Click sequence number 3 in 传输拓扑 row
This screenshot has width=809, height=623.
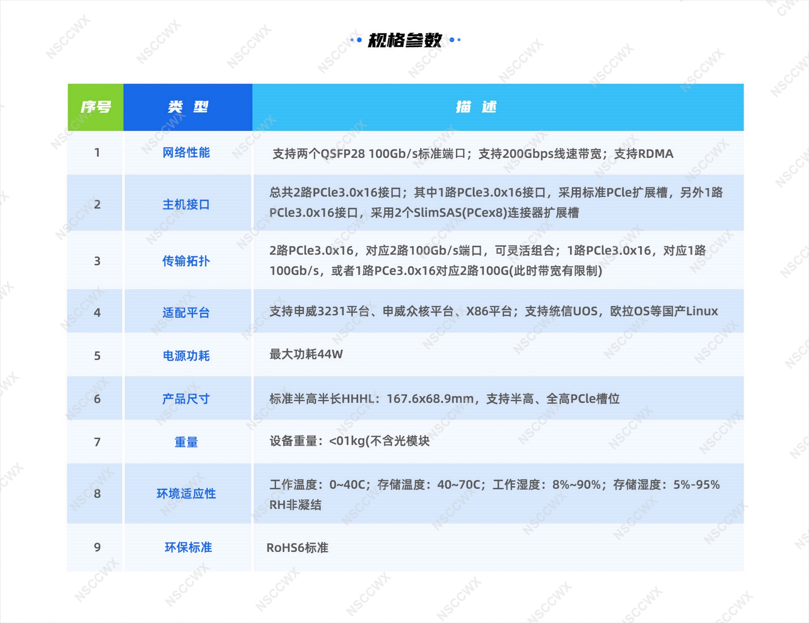coord(97,261)
